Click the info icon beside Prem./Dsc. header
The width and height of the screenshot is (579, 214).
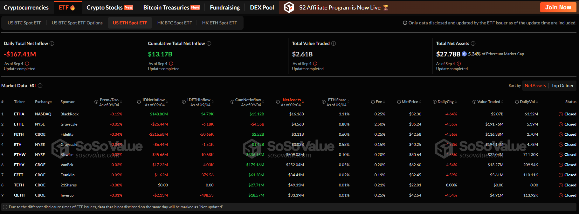(96, 102)
